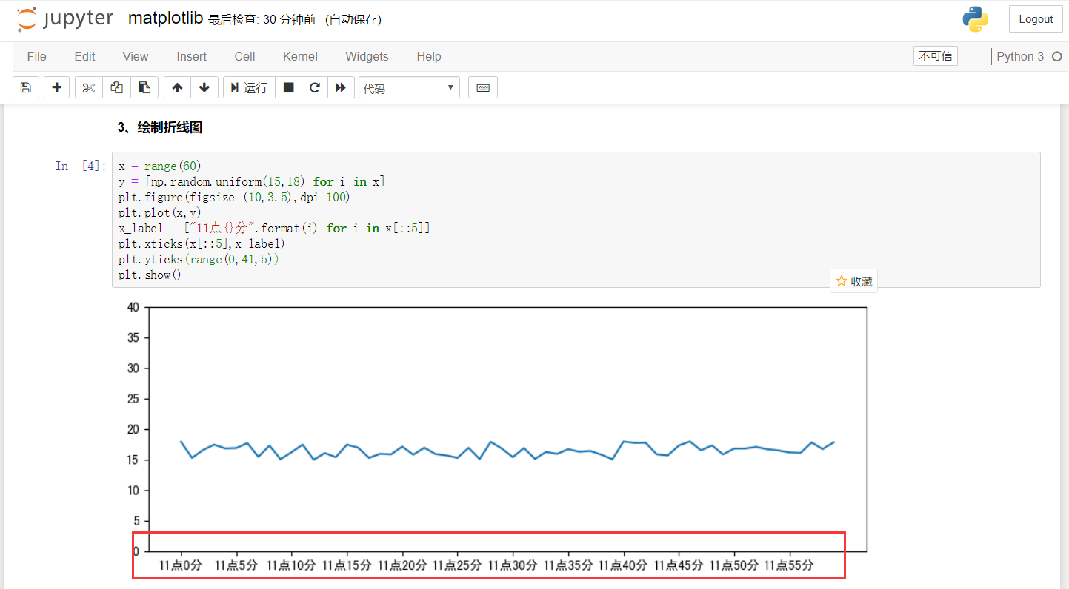Restart the kernel with the refresh icon
This screenshot has width=1069, height=589.
tap(314, 87)
